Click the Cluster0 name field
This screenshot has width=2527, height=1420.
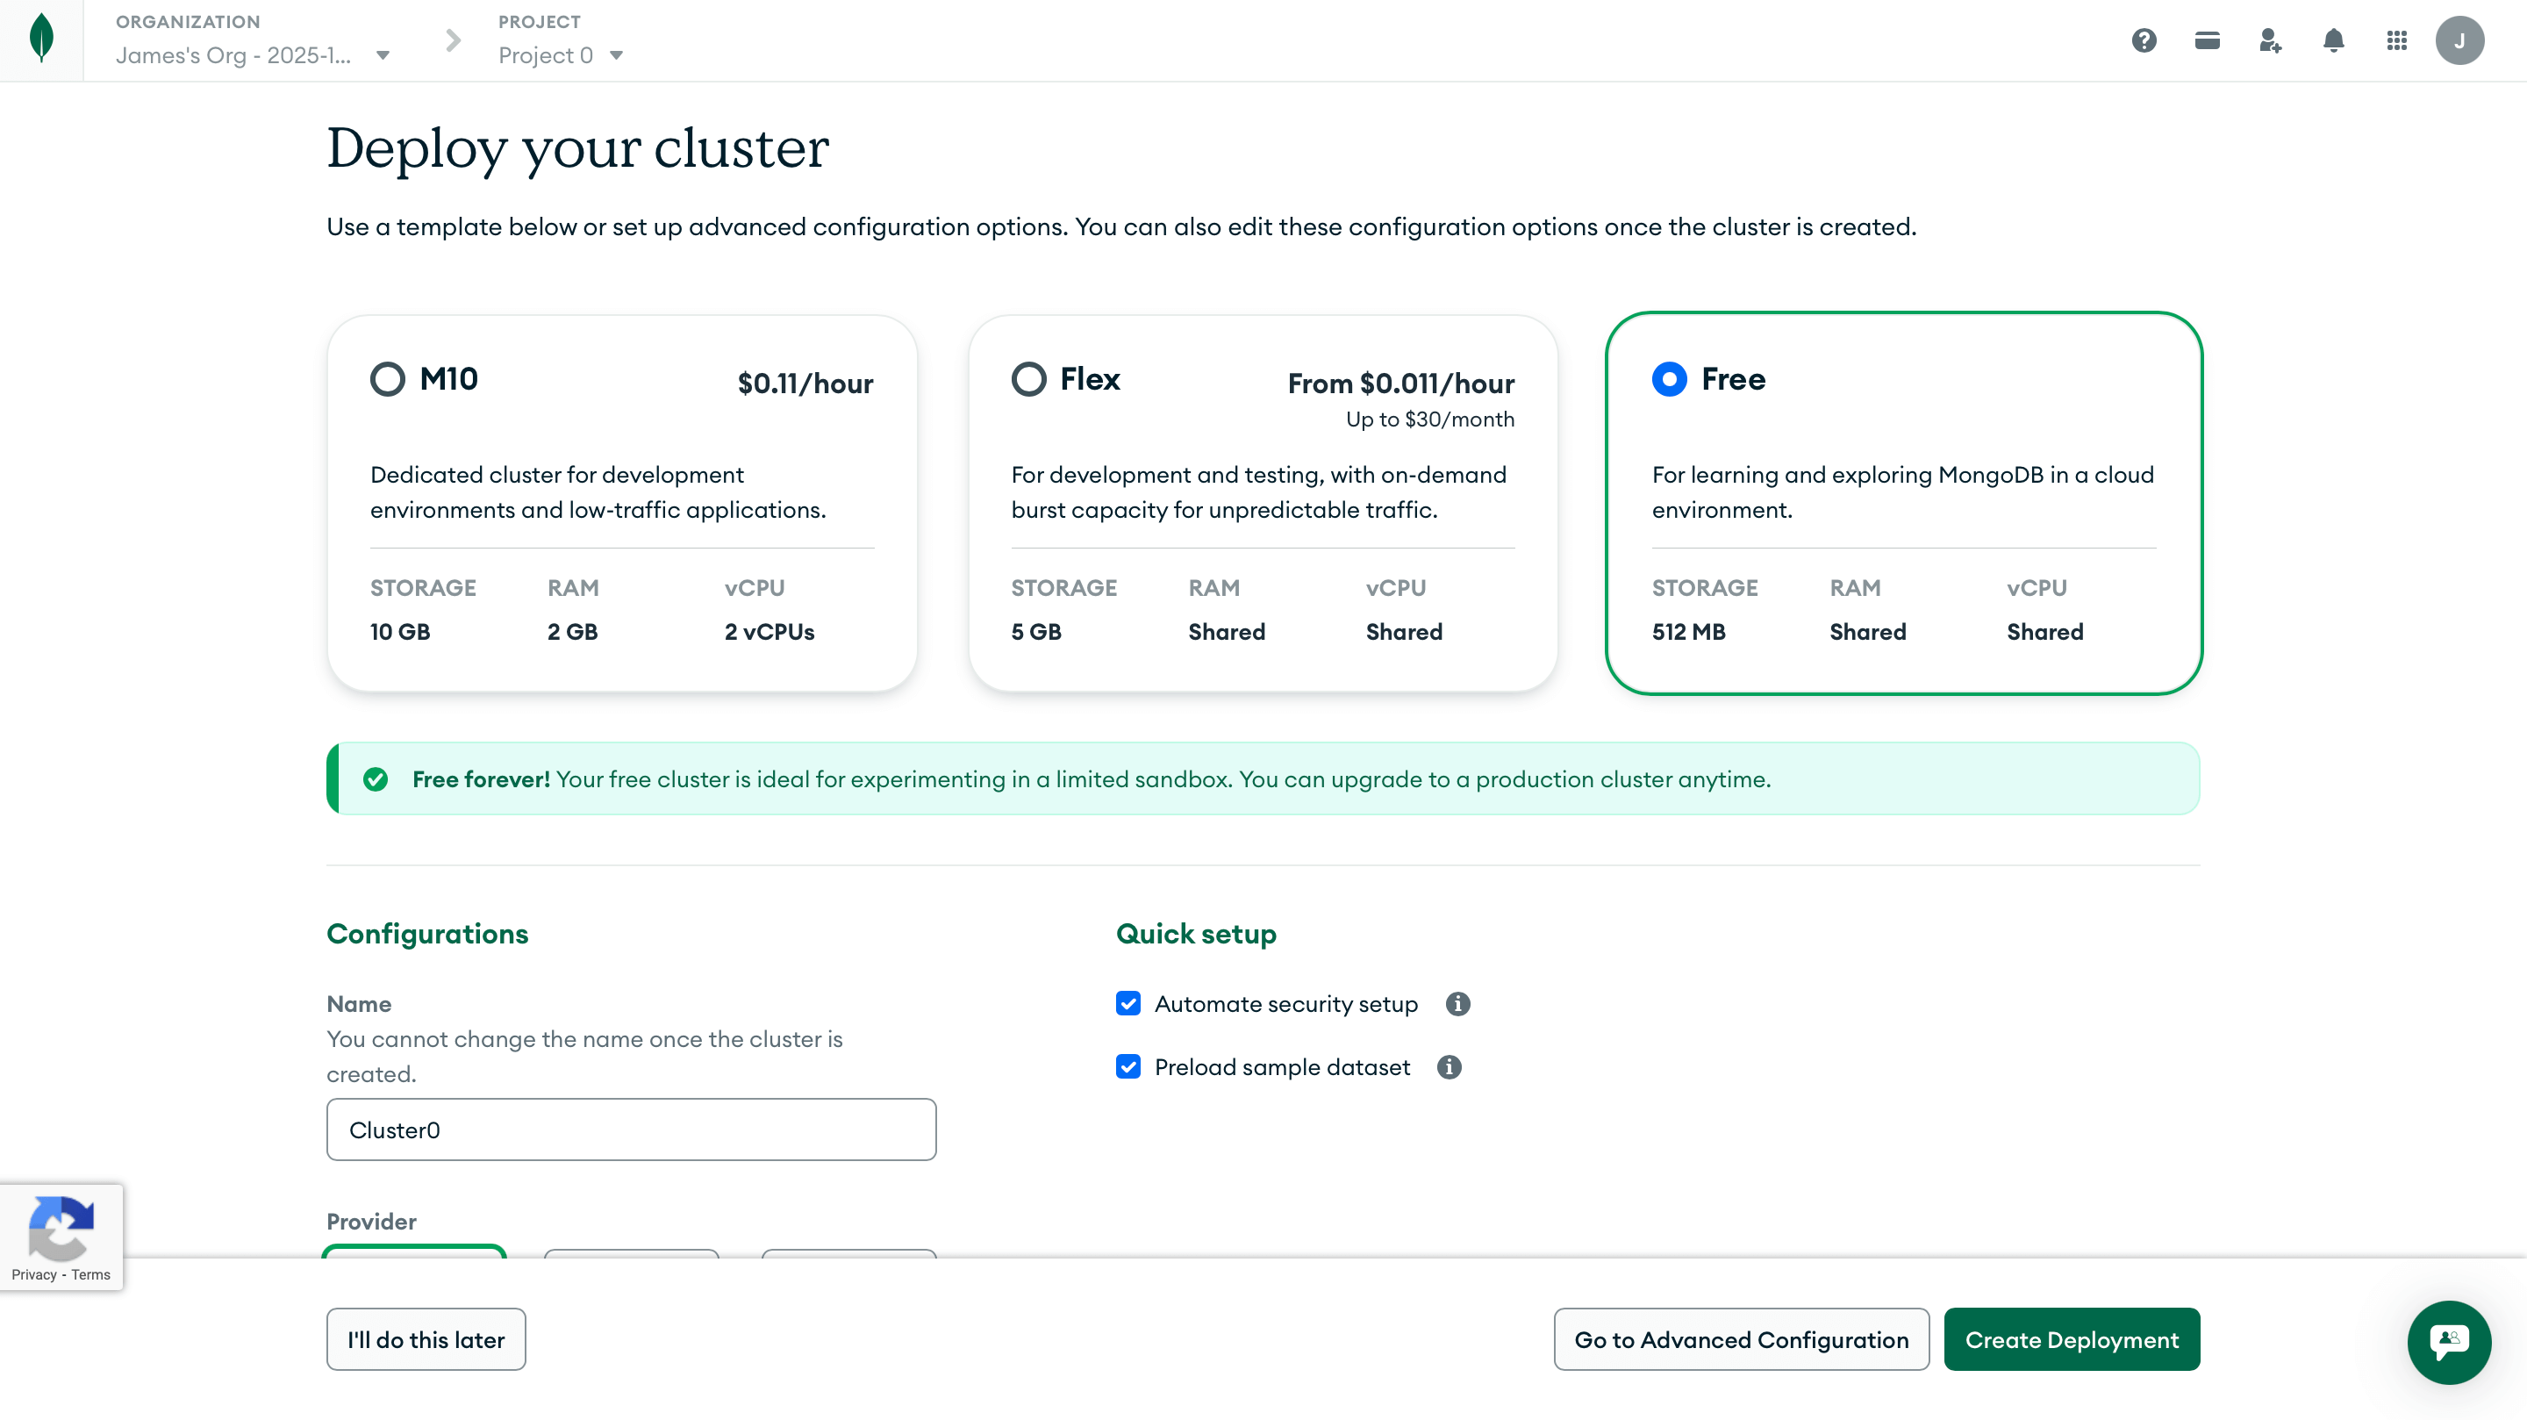(x=631, y=1129)
